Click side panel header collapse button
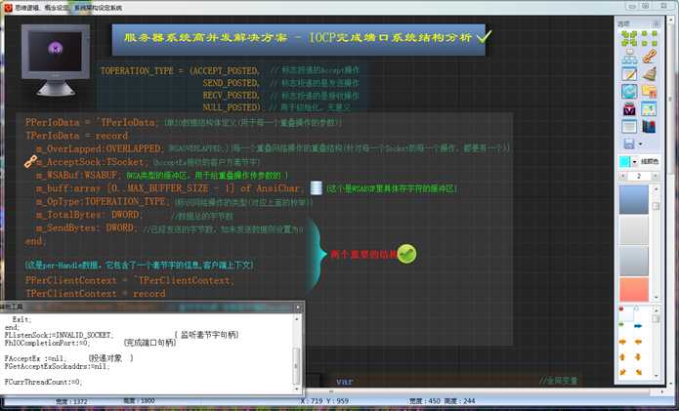This screenshot has width=679, height=411. pyautogui.click(x=657, y=23)
